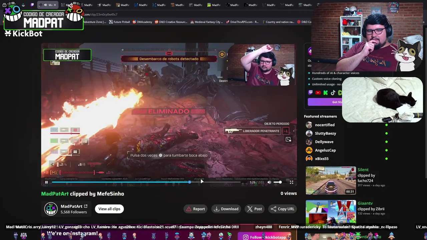Open the Adventure Zone bookmark
Screen dimensions: 427x240
click(x=95, y=22)
